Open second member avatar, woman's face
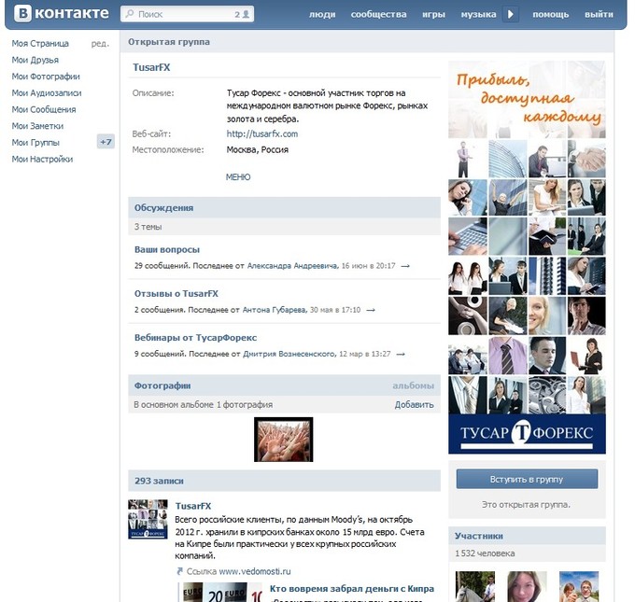The image size is (635, 602). pos(527,587)
